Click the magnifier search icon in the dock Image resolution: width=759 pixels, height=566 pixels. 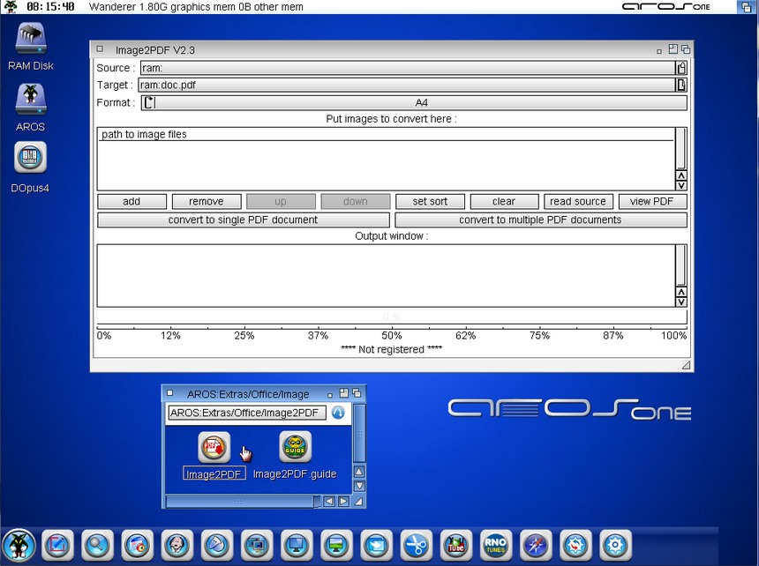tap(97, 546)
